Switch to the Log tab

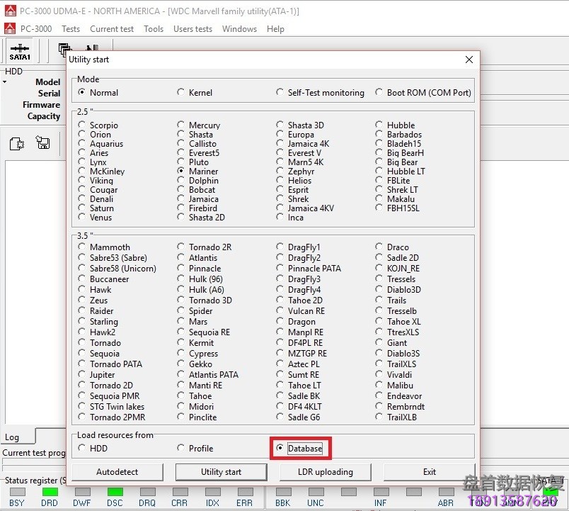[13, 437]
